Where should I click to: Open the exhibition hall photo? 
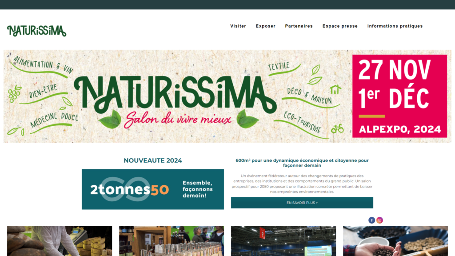pyautogui.click(x=283, y=241)
